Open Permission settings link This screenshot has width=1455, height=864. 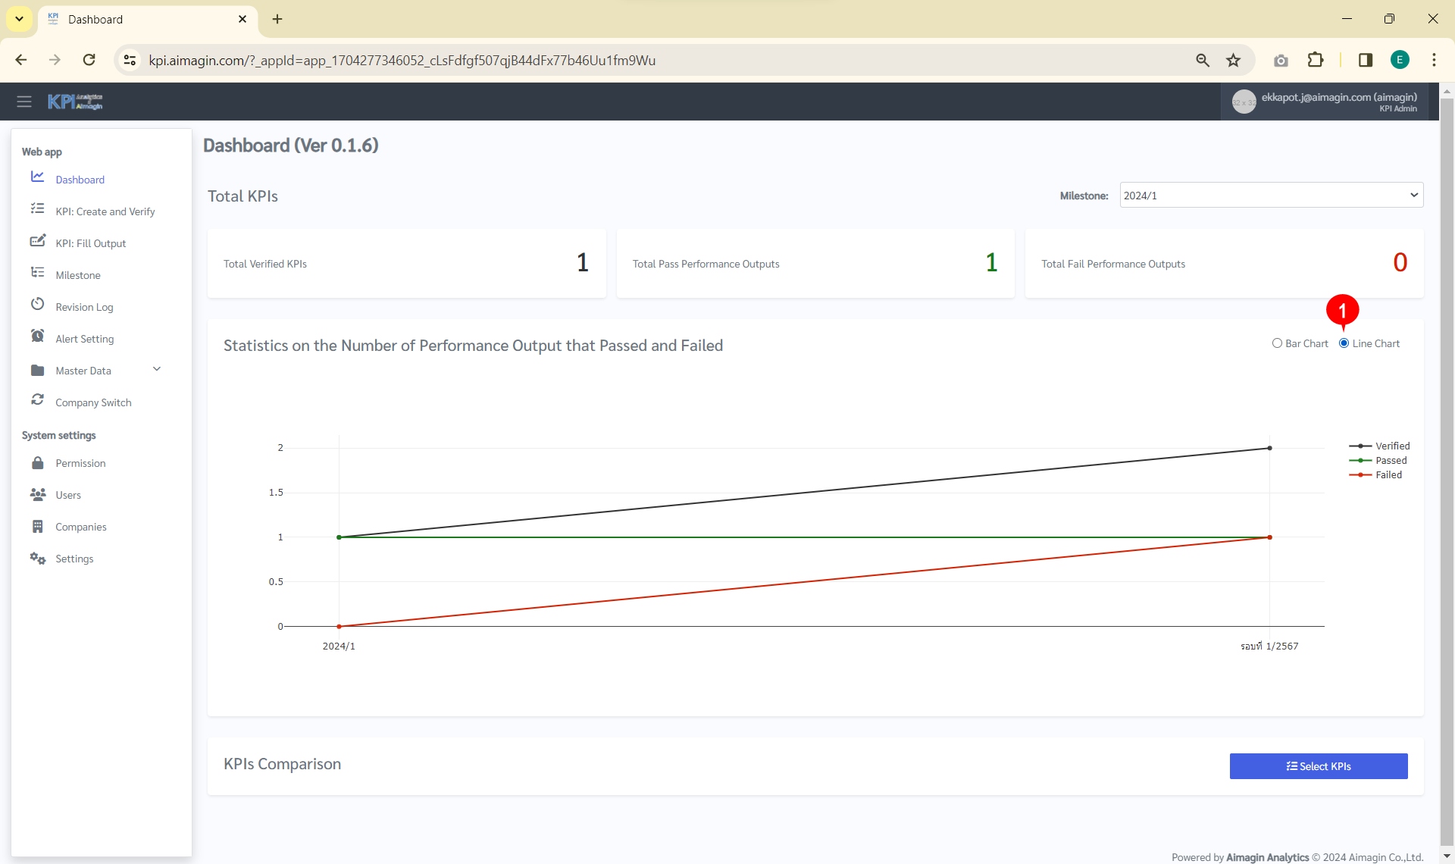pyautogui.click(x=80, y=463)
